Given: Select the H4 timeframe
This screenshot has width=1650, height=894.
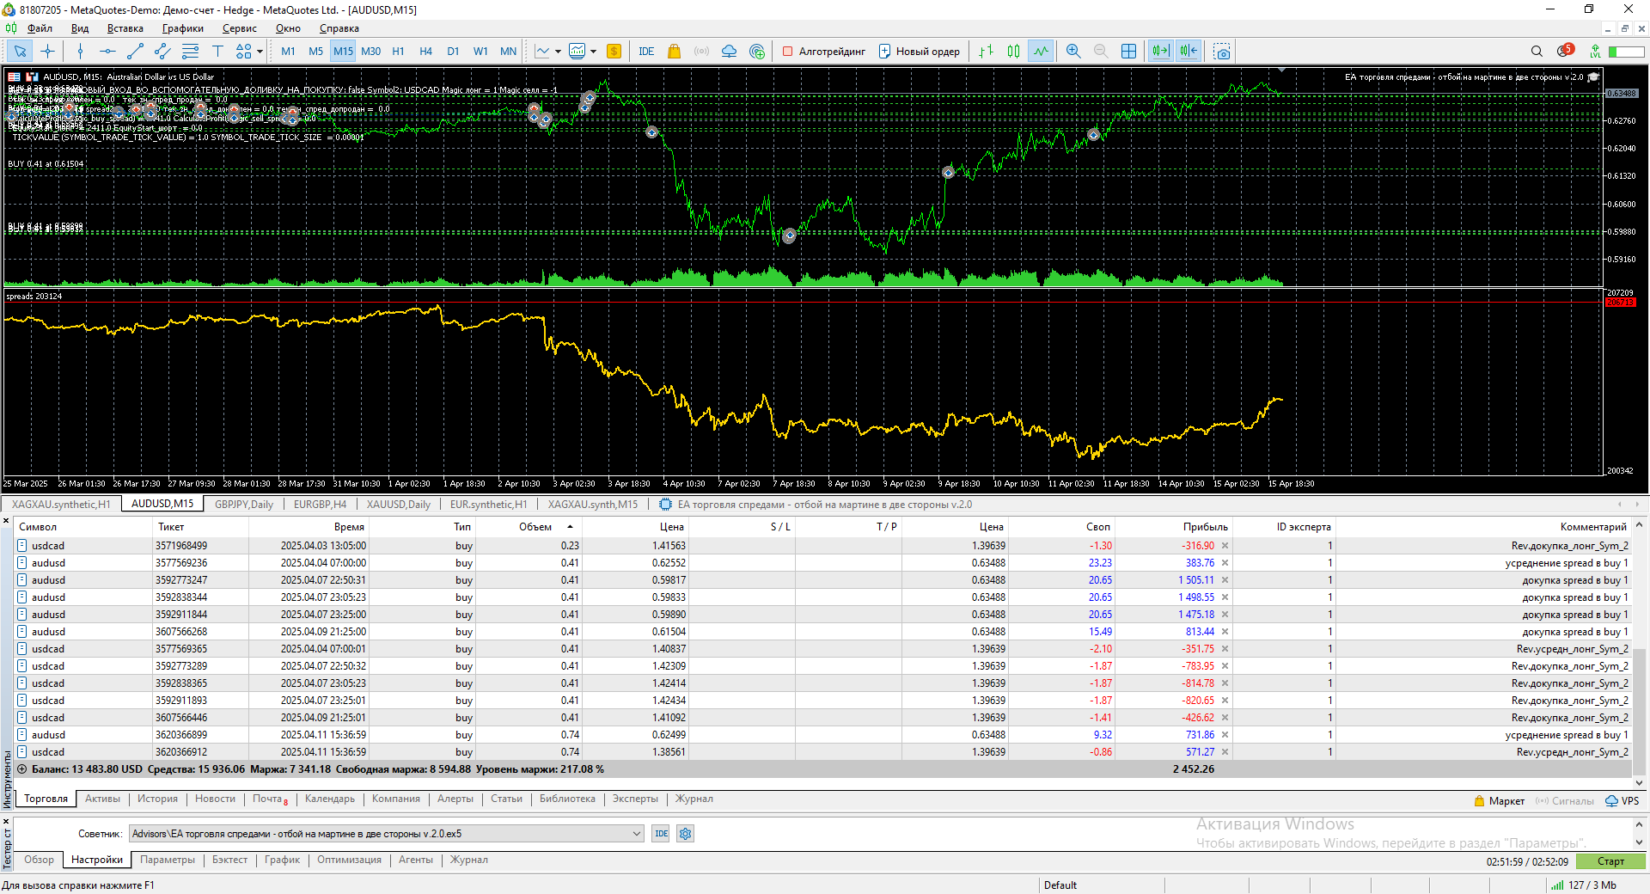Looking at the screenshot, I should click(425, 52).
